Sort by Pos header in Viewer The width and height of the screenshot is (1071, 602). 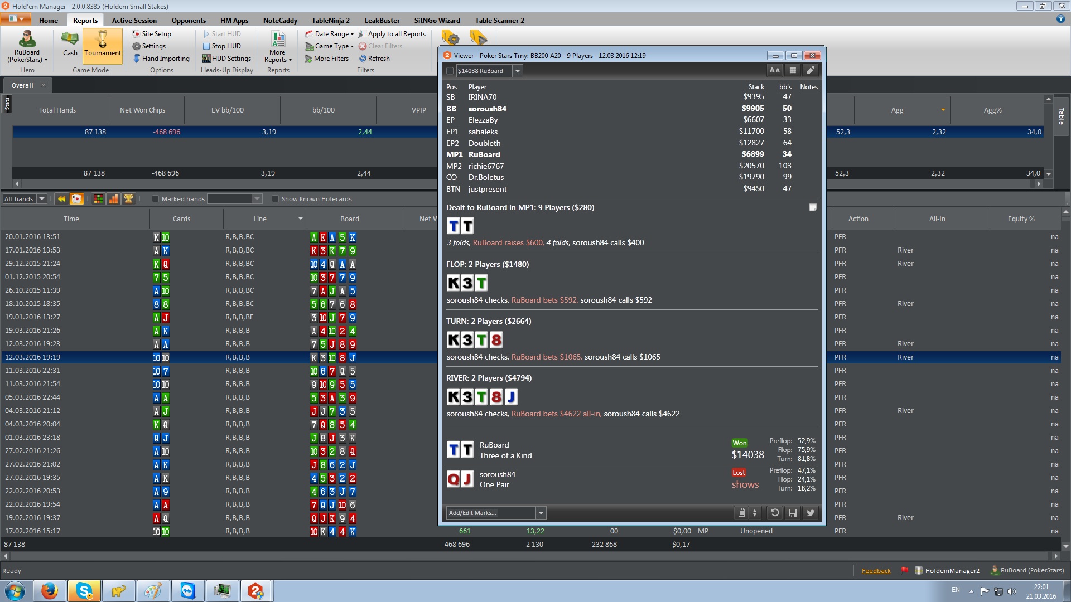pyautogui.click(x=451, y=87)
